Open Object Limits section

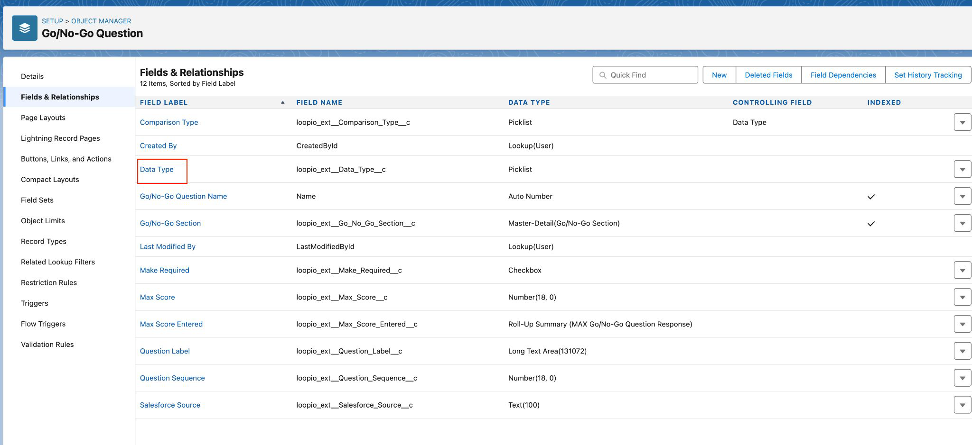click(x=43, y=220)
